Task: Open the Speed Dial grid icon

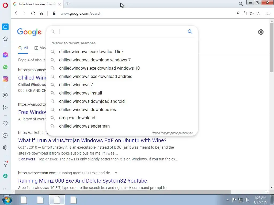Action: [41, 13]
